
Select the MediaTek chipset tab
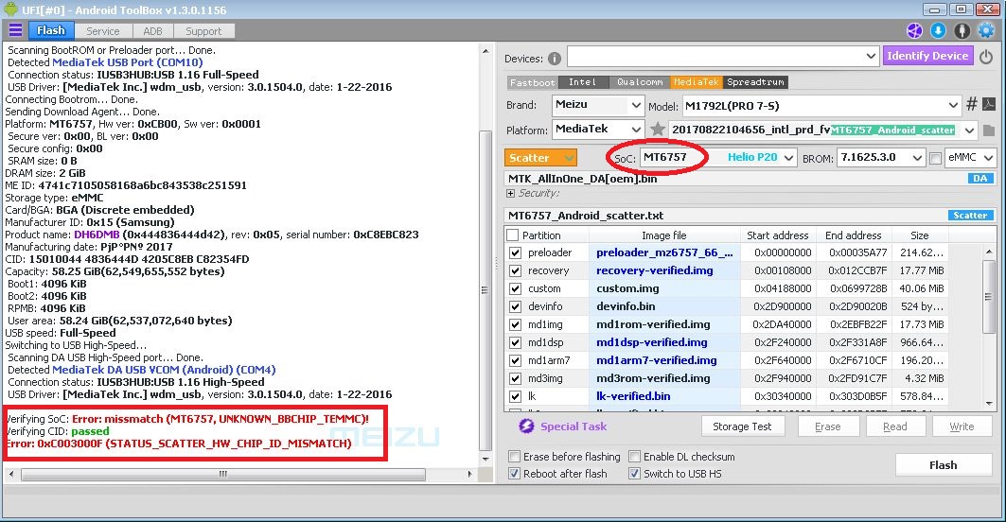[697, 82]
